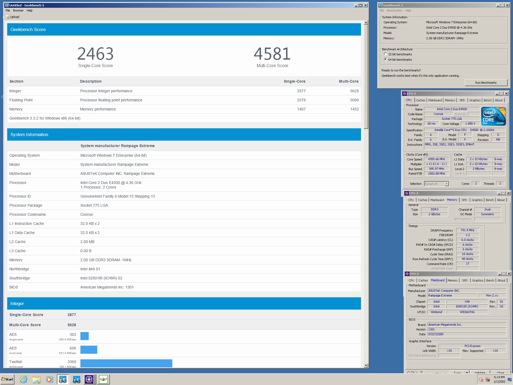The width and height of the screenshot is (513, 385).
Task: Click the muted speaker volume tray icon
Action: tap(481, 379)
